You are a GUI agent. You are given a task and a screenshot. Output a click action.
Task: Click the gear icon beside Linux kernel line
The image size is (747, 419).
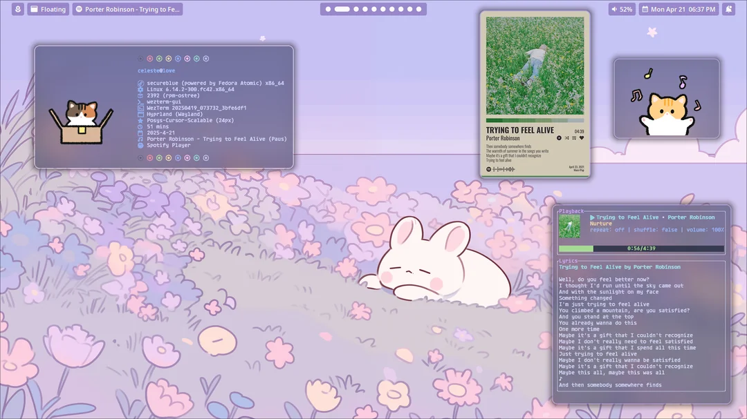click(x=140, y=90)
